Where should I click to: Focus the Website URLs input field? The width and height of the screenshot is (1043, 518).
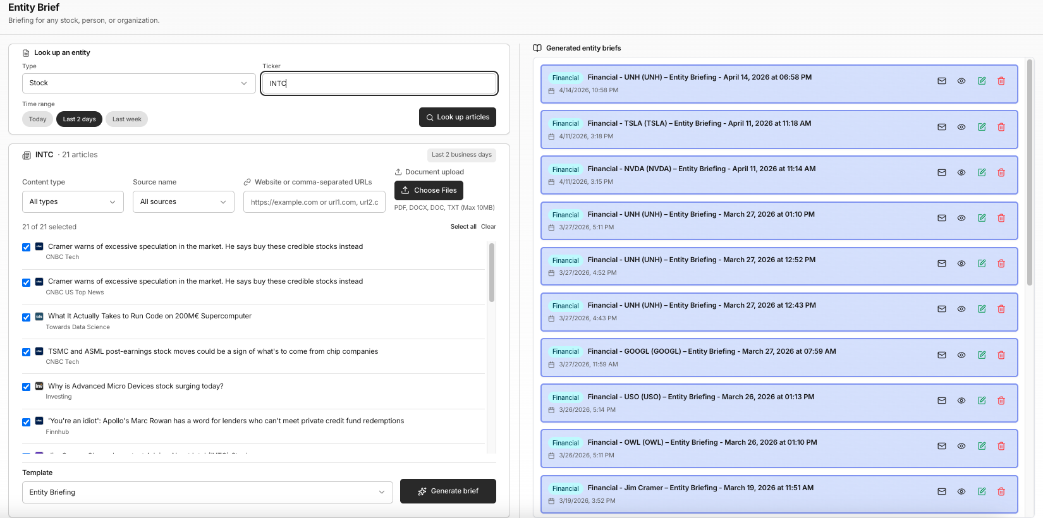(x=314, y=202)
